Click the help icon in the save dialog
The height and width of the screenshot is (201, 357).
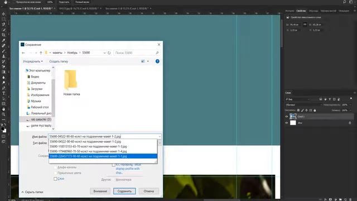(157, 61)
